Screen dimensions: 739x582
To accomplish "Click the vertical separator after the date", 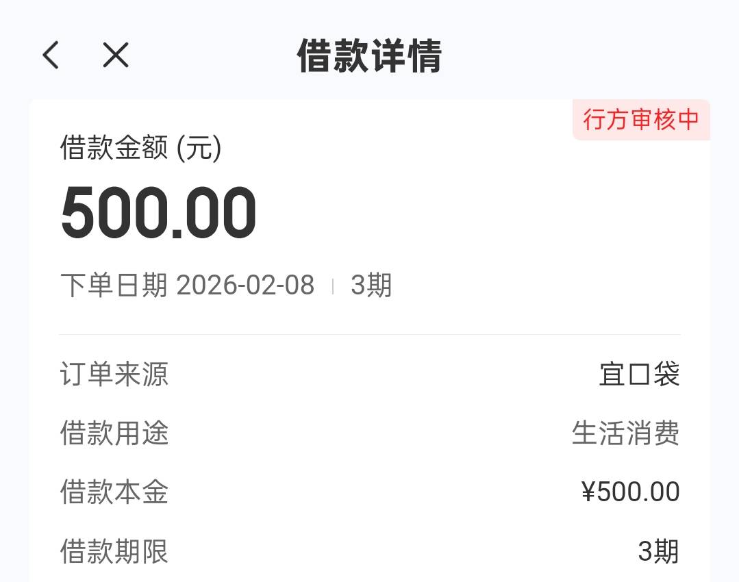I will [x=333, y=286].
